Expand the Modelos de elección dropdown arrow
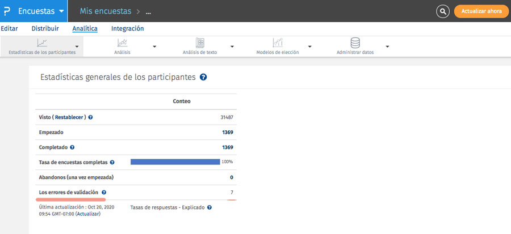 310,46
